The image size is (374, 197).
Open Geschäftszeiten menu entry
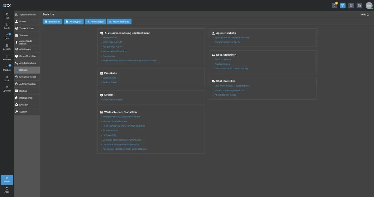click(27, 56)
